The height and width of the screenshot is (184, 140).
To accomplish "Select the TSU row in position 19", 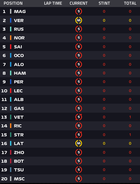I will tap(70, 170).
